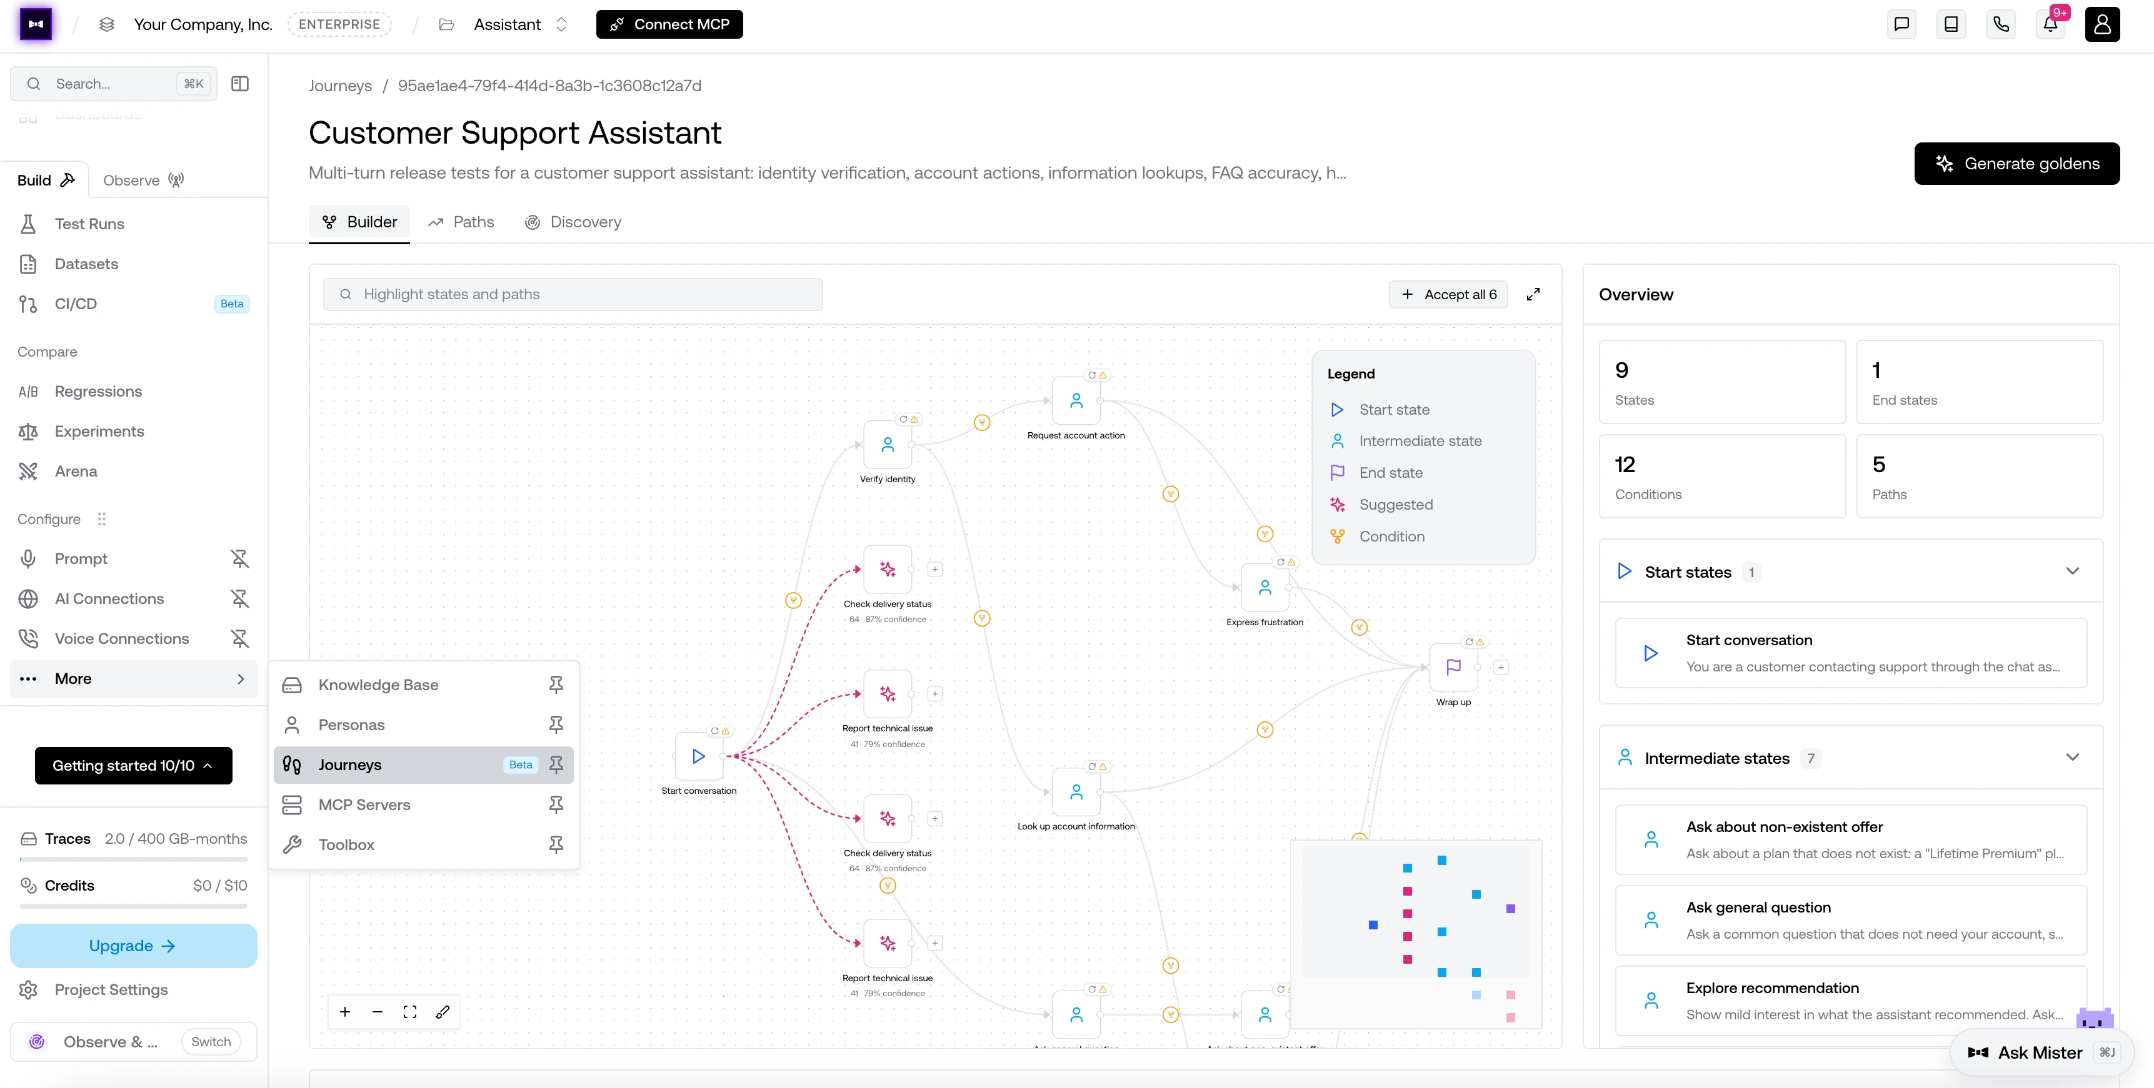Click Accept all 6 suggestions button

[x=1449, y=294]
